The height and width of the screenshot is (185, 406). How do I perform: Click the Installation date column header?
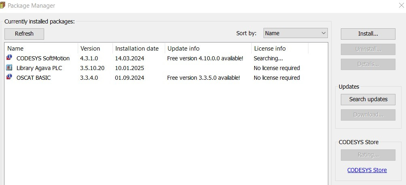(x=137, y=49)
